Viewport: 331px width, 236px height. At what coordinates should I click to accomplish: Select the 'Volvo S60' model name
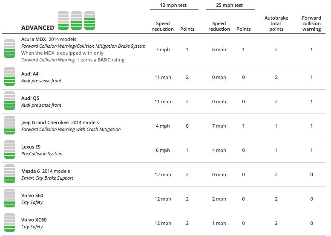(32, 195)
